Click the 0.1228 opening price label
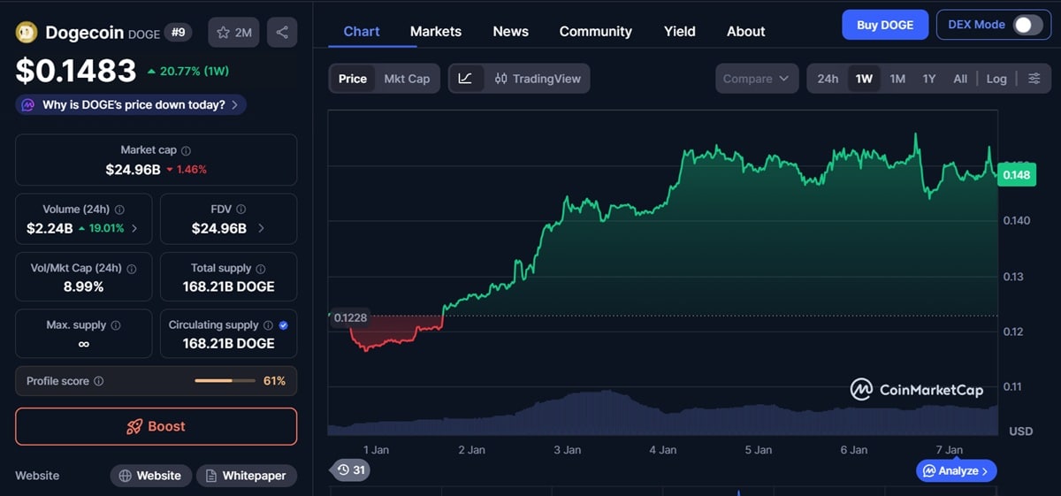Image resolution: width=1061 pixels, height=496 pixels. coord(350,318)
